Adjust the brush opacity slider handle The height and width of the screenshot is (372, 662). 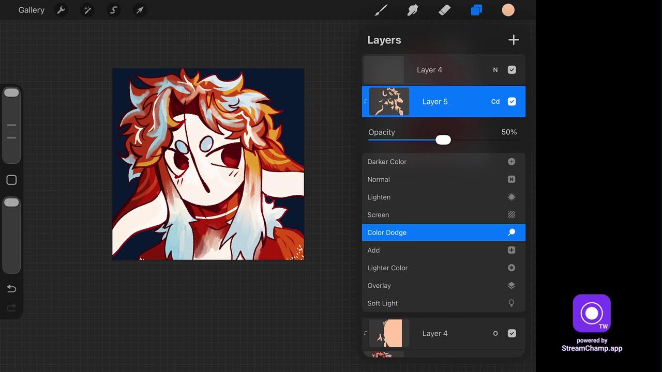(11, 203)
